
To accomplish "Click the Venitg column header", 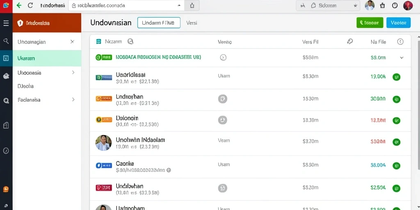I will tap(225, 42).
